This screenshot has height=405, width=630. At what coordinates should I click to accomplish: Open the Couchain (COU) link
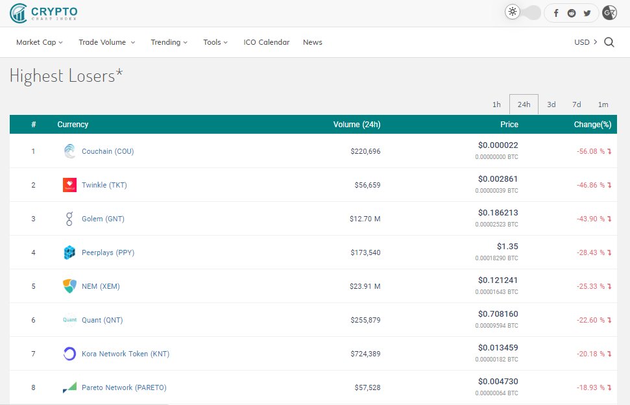108,151
